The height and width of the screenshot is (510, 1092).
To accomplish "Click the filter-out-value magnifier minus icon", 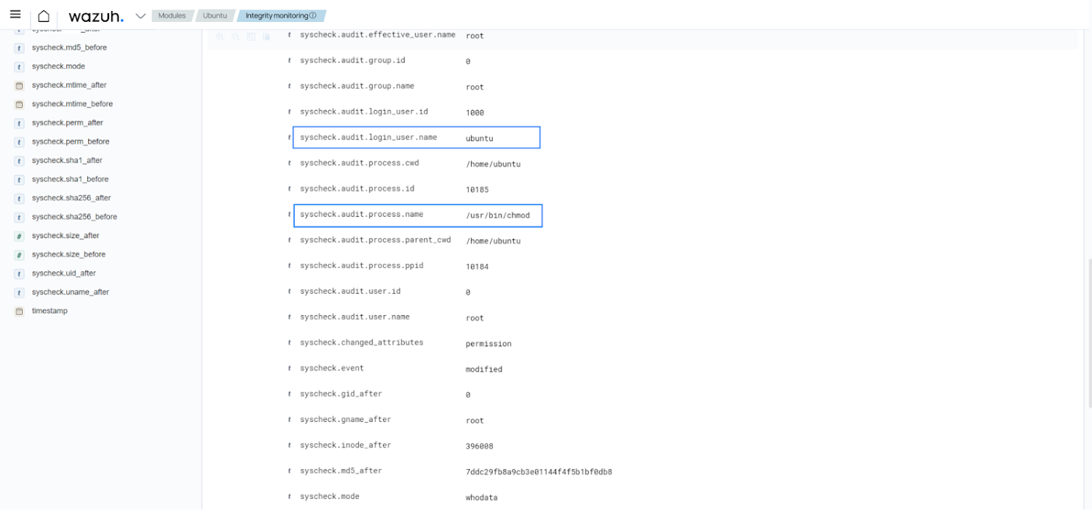I will tap(235, 36).
